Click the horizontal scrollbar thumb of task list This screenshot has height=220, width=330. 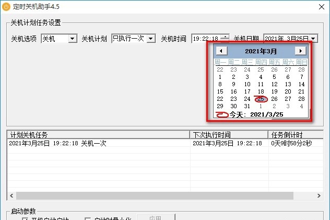click(155, 196)
